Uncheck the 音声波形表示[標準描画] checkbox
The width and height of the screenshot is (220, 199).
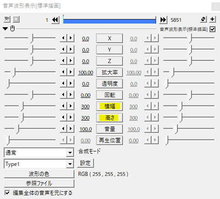(x=212, y=29)
